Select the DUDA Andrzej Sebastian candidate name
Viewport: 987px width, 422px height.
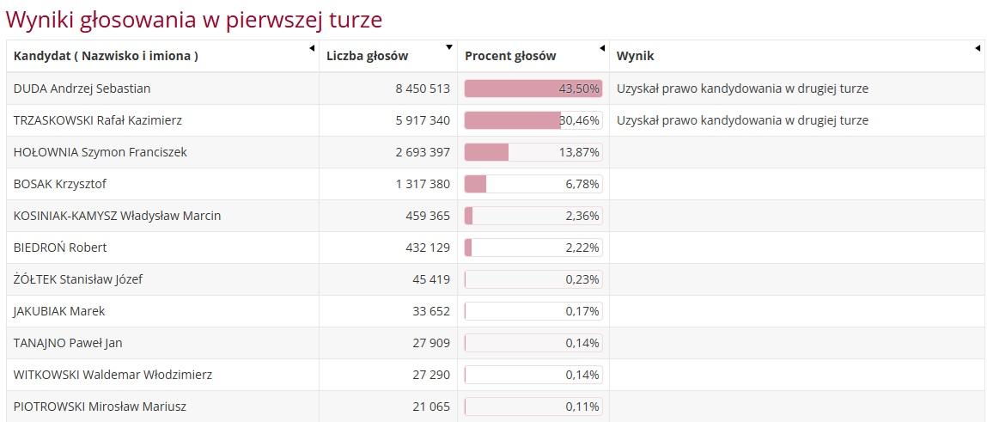[82, 89]
